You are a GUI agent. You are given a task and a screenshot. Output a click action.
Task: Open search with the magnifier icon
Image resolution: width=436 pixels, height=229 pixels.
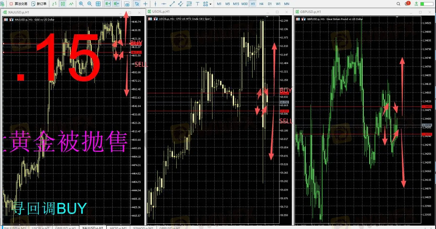point(398,4)
